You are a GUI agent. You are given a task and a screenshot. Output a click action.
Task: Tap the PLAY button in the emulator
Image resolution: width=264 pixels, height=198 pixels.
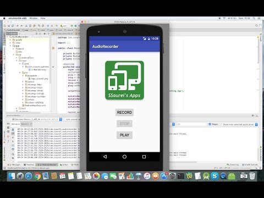click(124, 135)
